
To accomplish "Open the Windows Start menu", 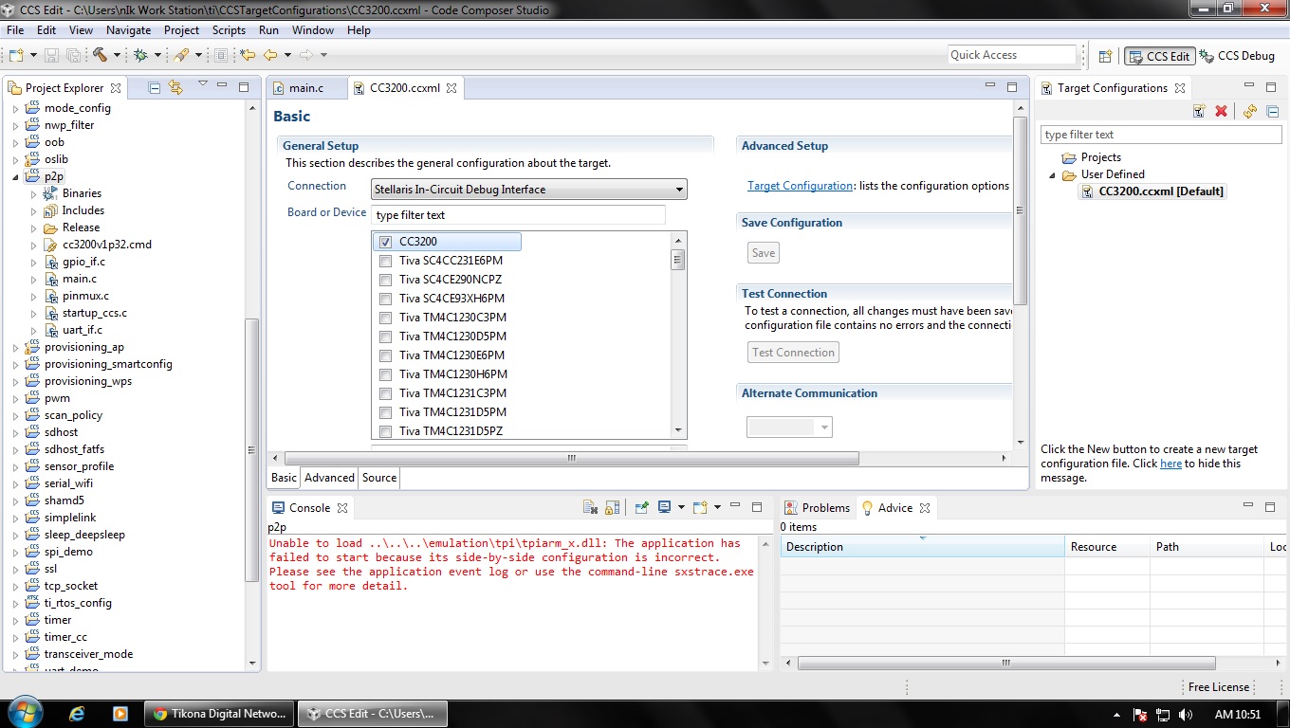I will pyautogui.click(x=24, y=712).
